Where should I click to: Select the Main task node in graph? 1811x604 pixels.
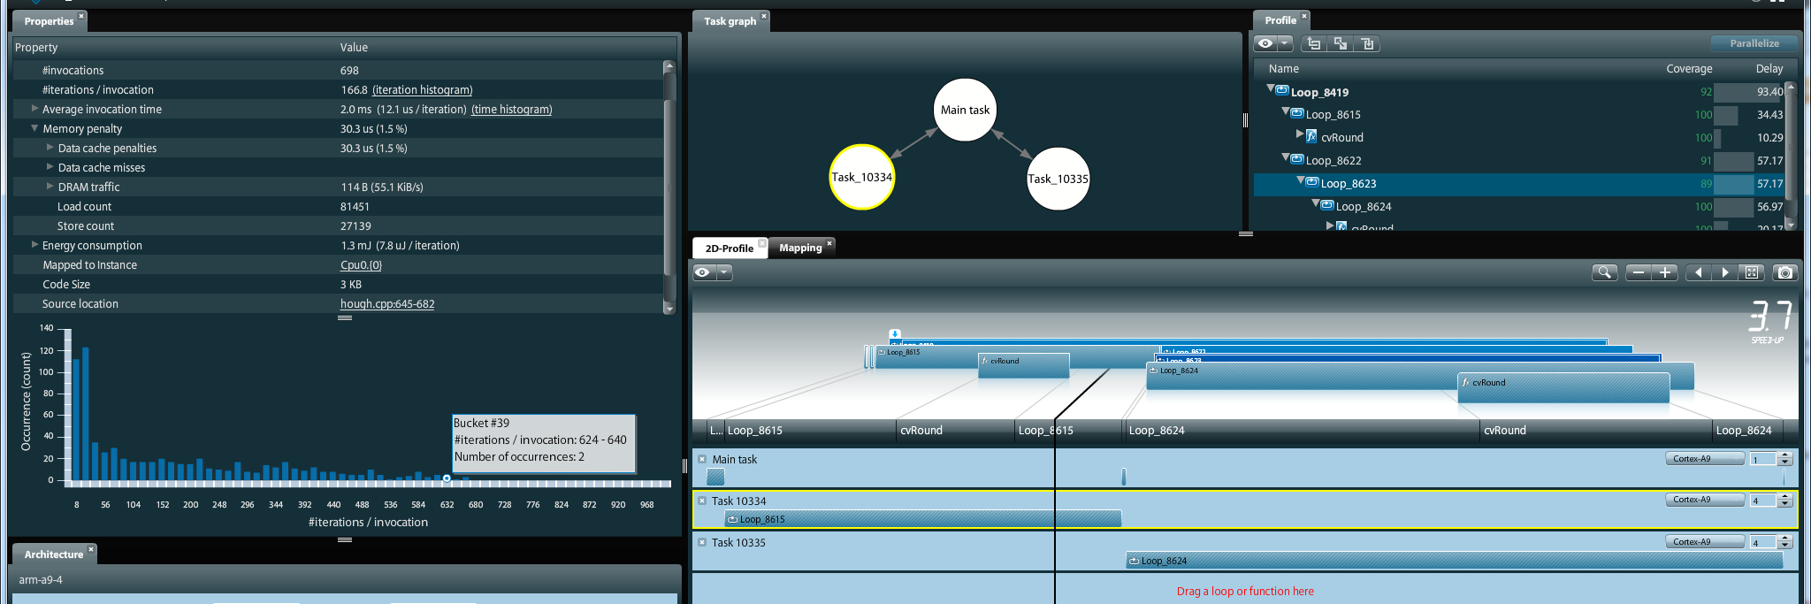click(965, 110)
